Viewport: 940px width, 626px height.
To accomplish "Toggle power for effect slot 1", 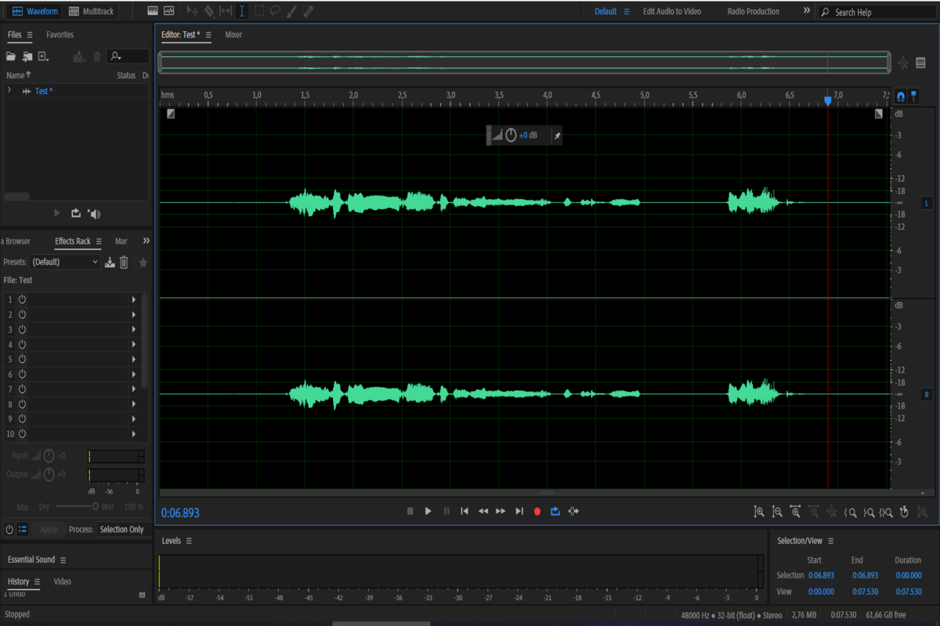I will pos(22,300).
